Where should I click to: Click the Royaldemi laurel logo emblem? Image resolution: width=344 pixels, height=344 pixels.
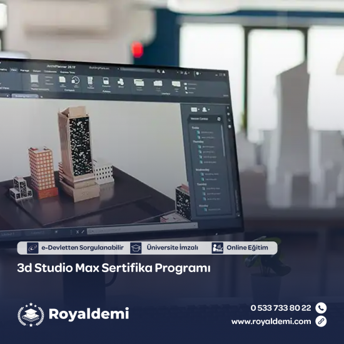click(x=31, y=315)
